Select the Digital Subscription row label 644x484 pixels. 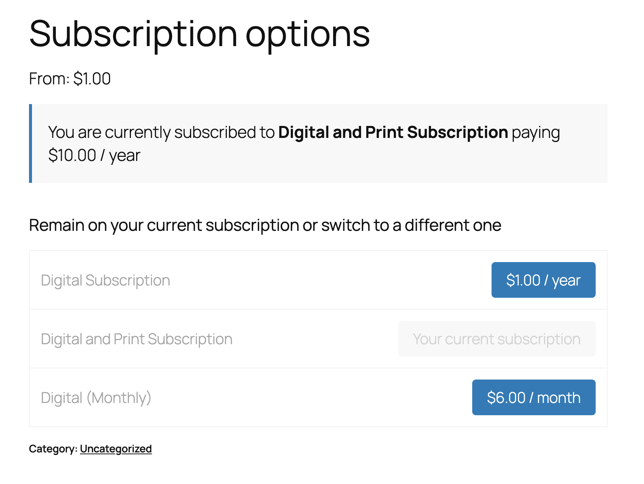pos(105,280)
